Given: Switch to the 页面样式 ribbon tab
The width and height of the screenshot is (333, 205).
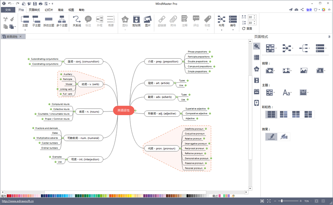Looking at the screenshot, I should pyautogui.click(x=34, y=10).
